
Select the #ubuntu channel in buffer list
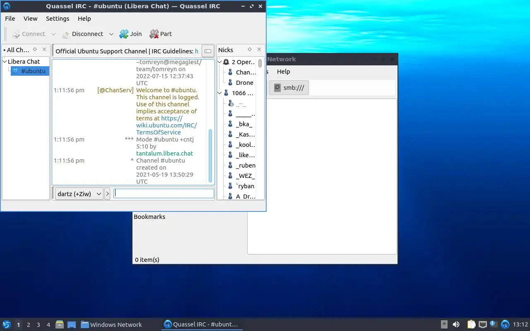tap(30, 71)
